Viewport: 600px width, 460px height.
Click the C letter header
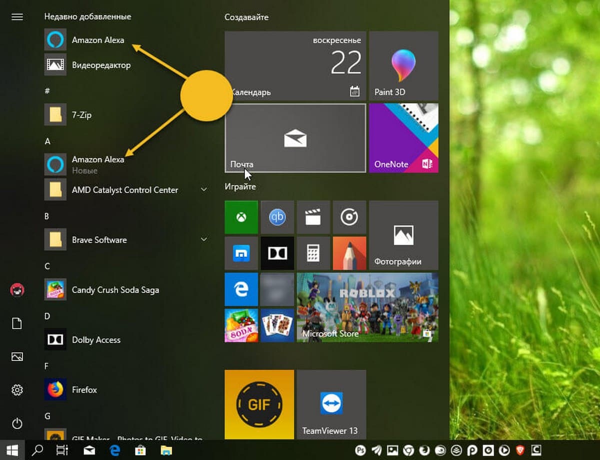(47, 266)
